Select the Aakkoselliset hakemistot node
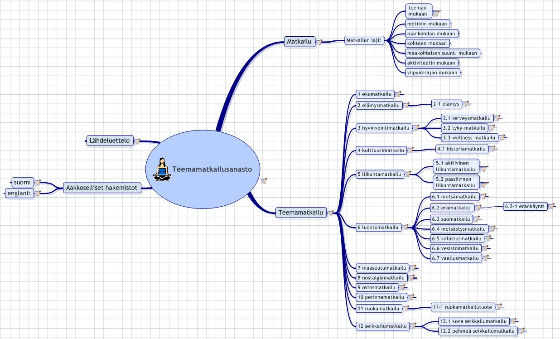Viewport: 560px width, 339px height. tap(101, 187)
